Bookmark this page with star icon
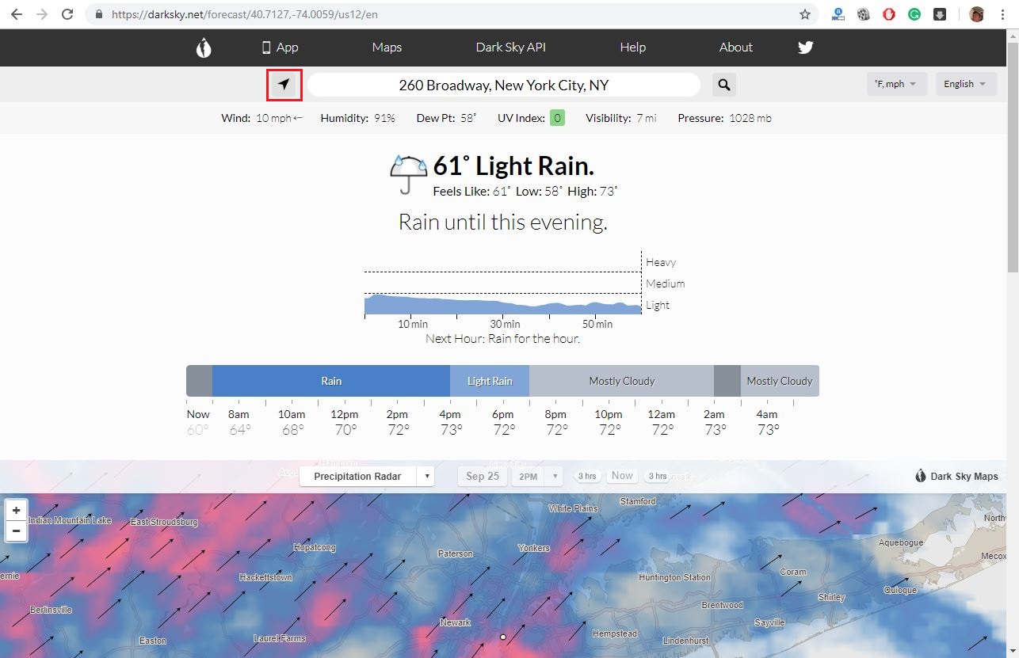Viewport: 1019px width, 658px height. (805, 14)
